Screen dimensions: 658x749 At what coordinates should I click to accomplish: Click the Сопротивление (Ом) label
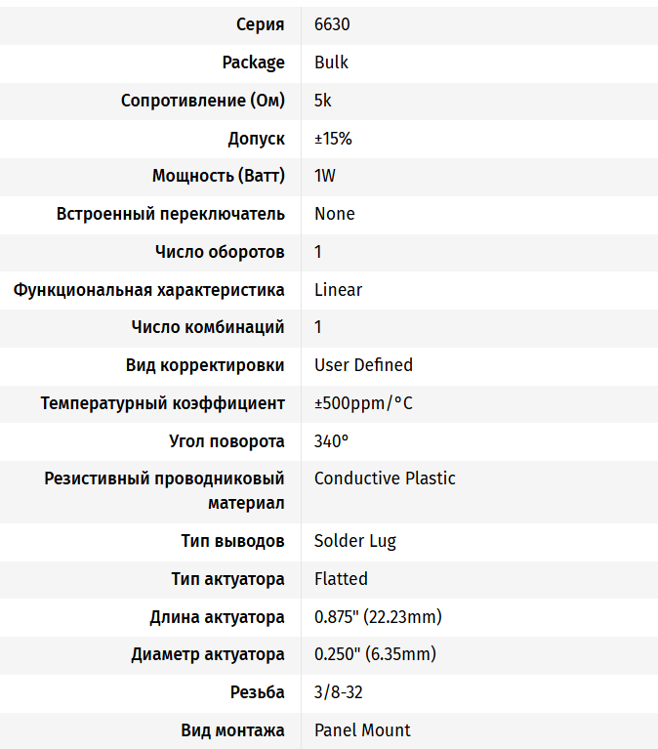[203, 101]
